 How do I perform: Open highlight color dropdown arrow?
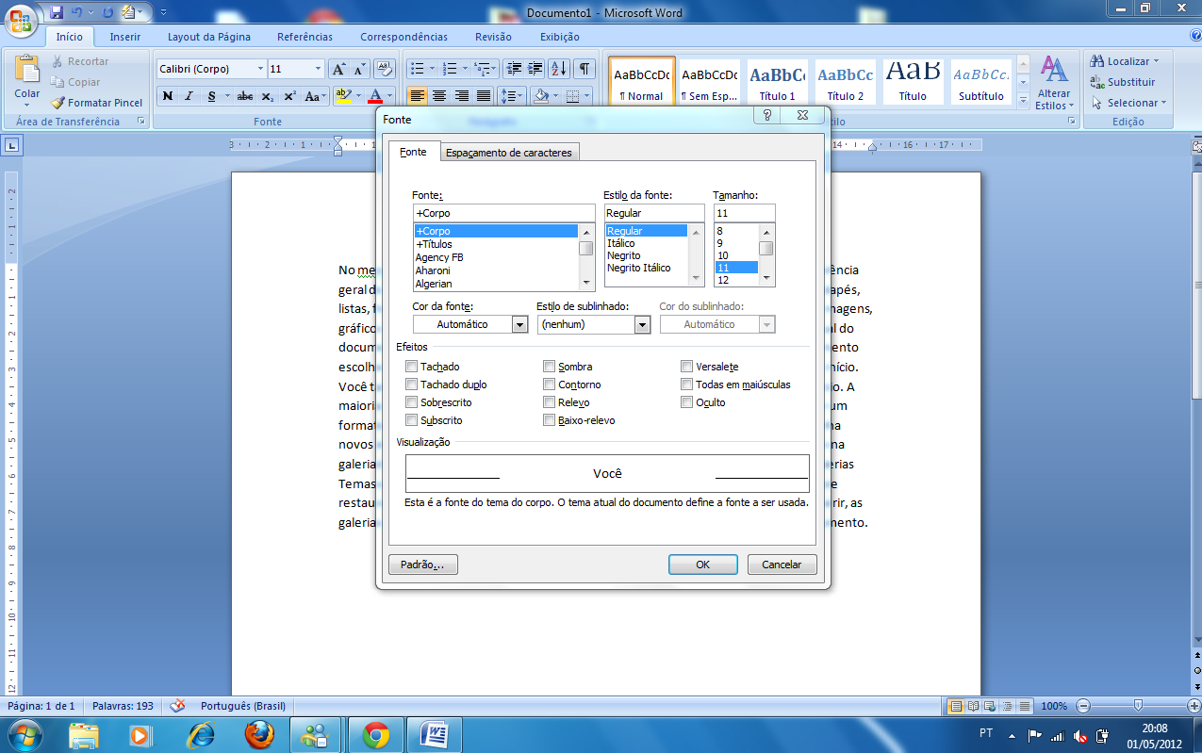point(358,96)
